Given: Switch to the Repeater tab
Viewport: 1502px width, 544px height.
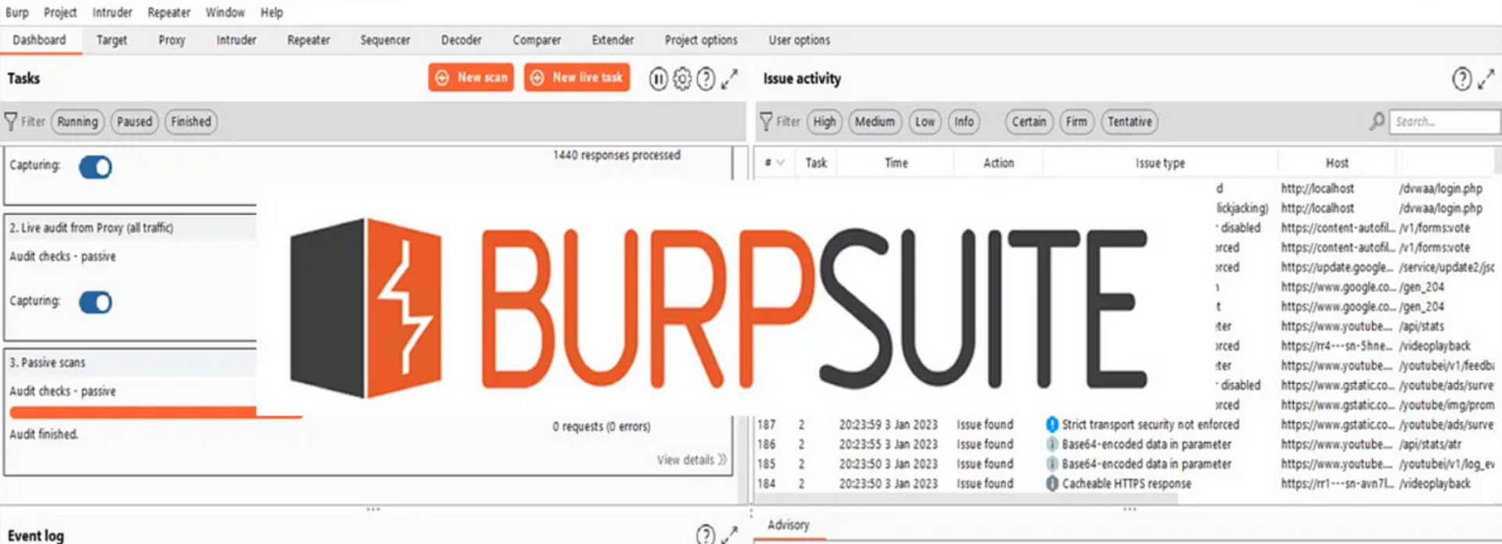Looking at the screenshot, I should (309, 40).
